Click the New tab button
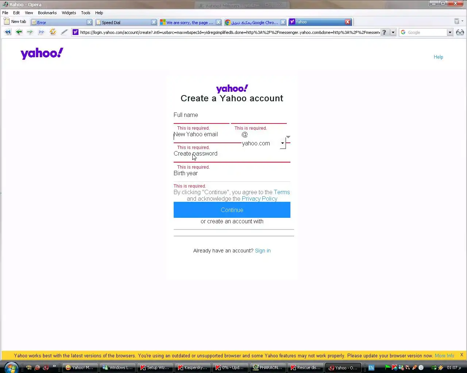Viewport: 467px width, 373px height. pyautogui.click(x=15, y=21)
